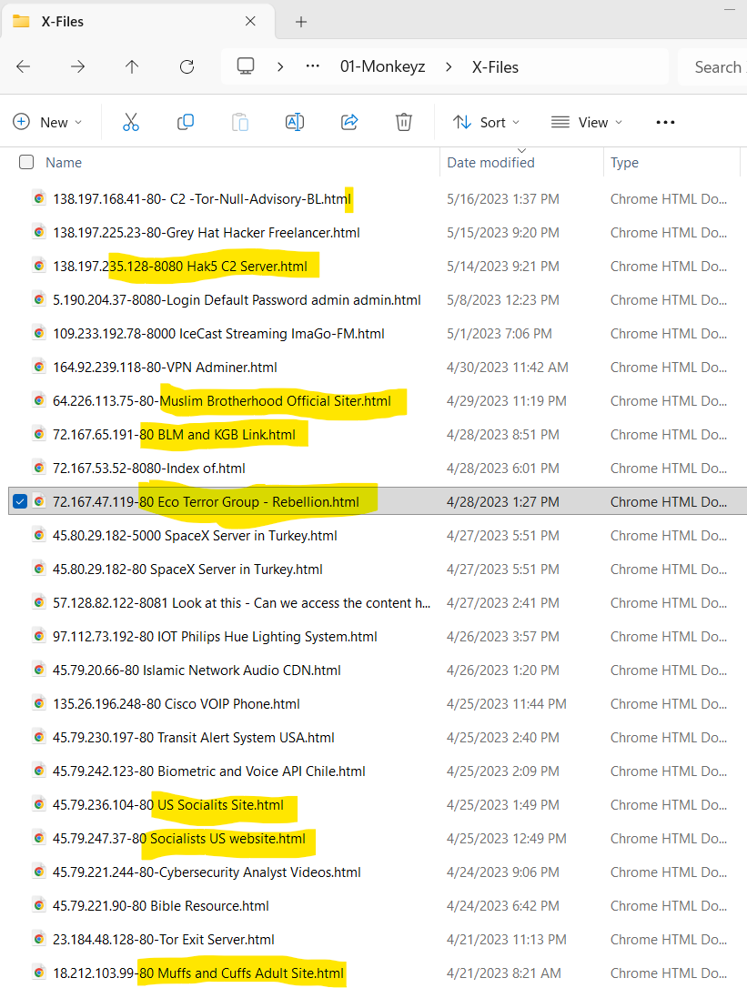Click Chrome icon of VPN Adminer.html

click(x=39, y=367)
